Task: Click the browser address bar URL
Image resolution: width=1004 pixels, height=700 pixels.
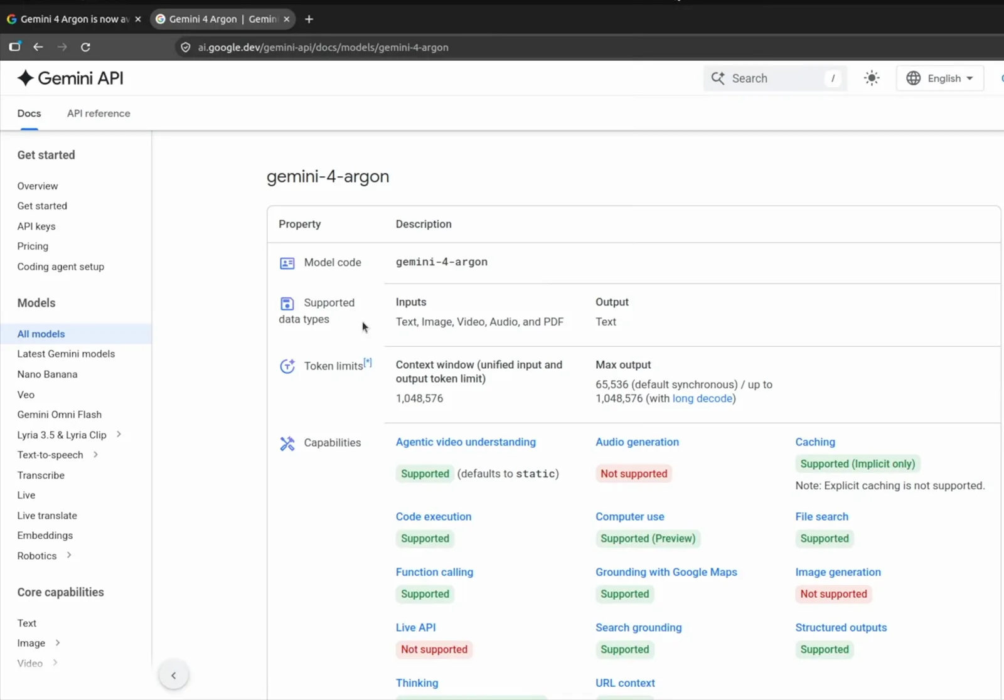Action: coord(323,47)
